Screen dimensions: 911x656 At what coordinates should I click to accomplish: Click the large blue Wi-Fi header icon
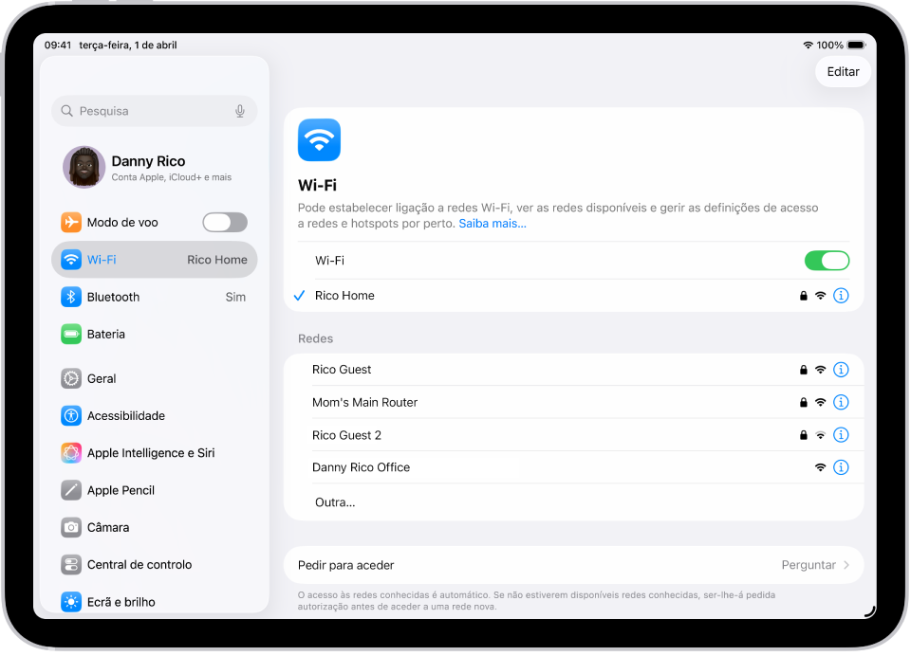[x=319, y=140]
